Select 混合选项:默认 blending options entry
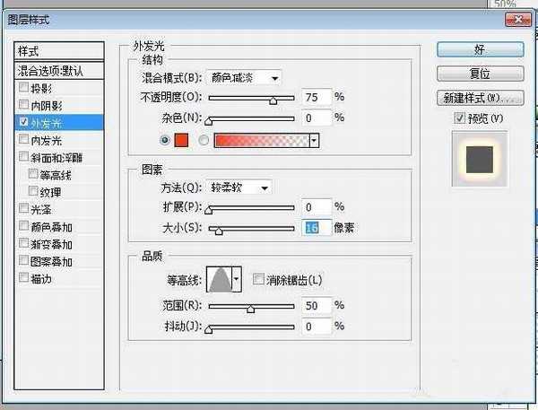Screen dimensions: 538x410 59,71
